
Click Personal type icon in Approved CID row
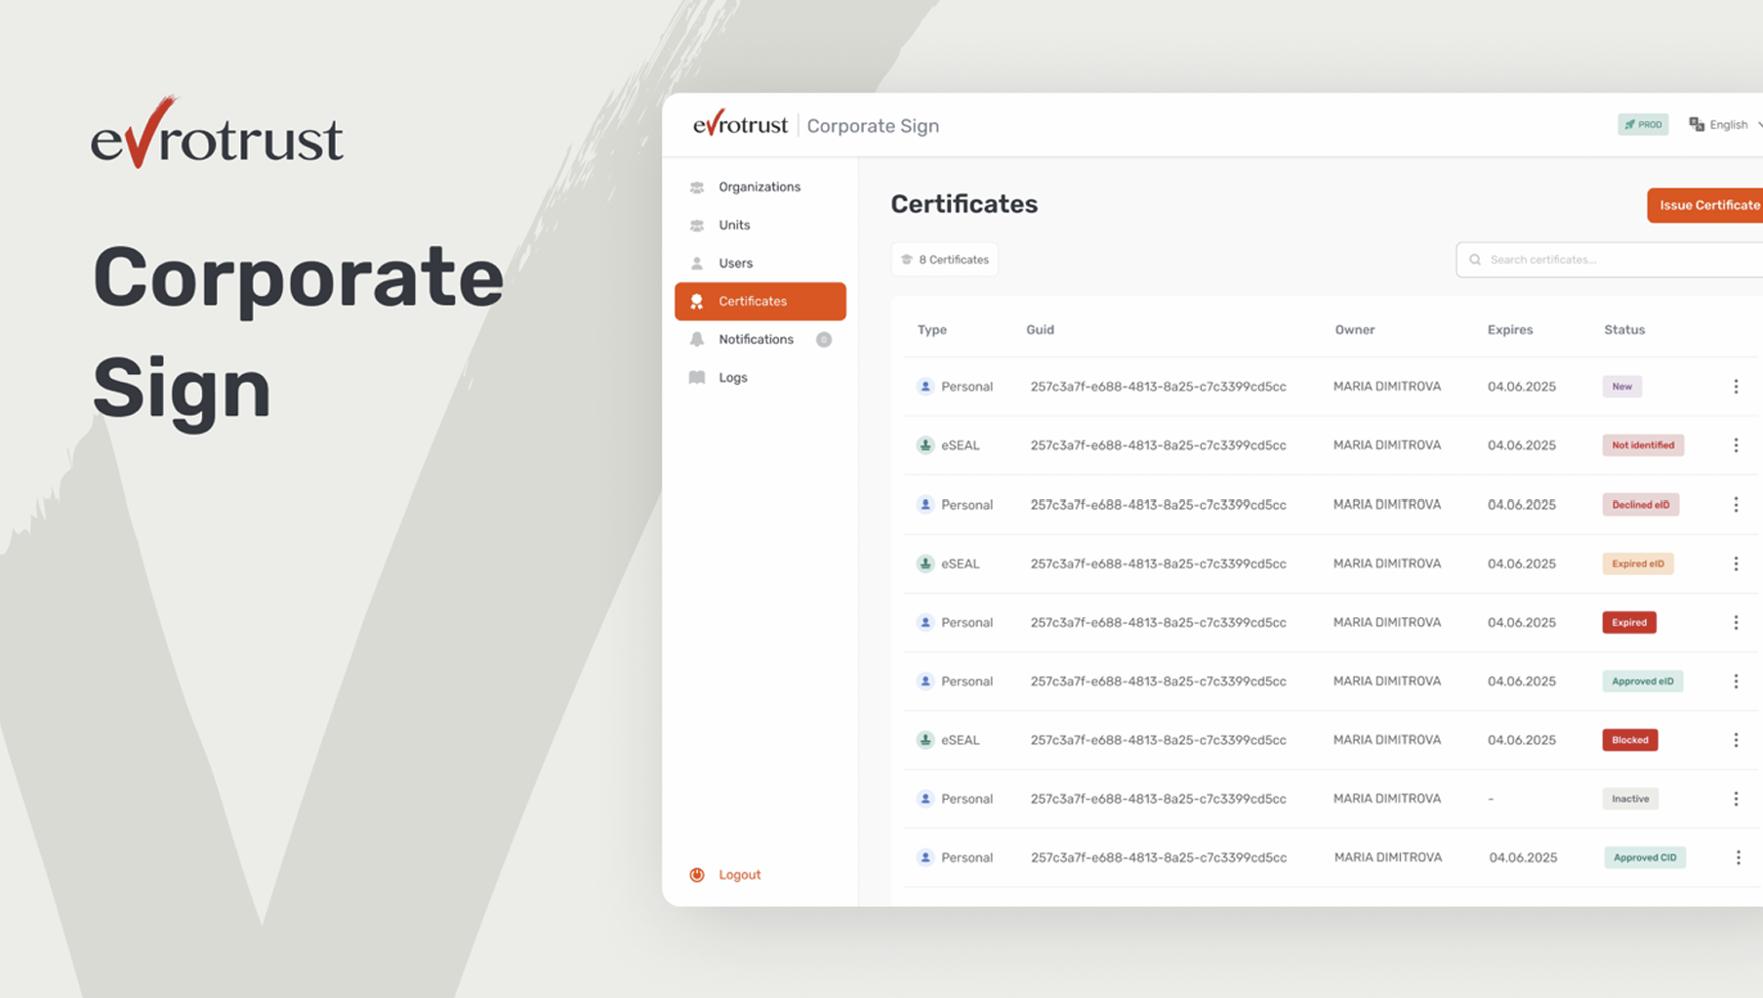[925, 857]
